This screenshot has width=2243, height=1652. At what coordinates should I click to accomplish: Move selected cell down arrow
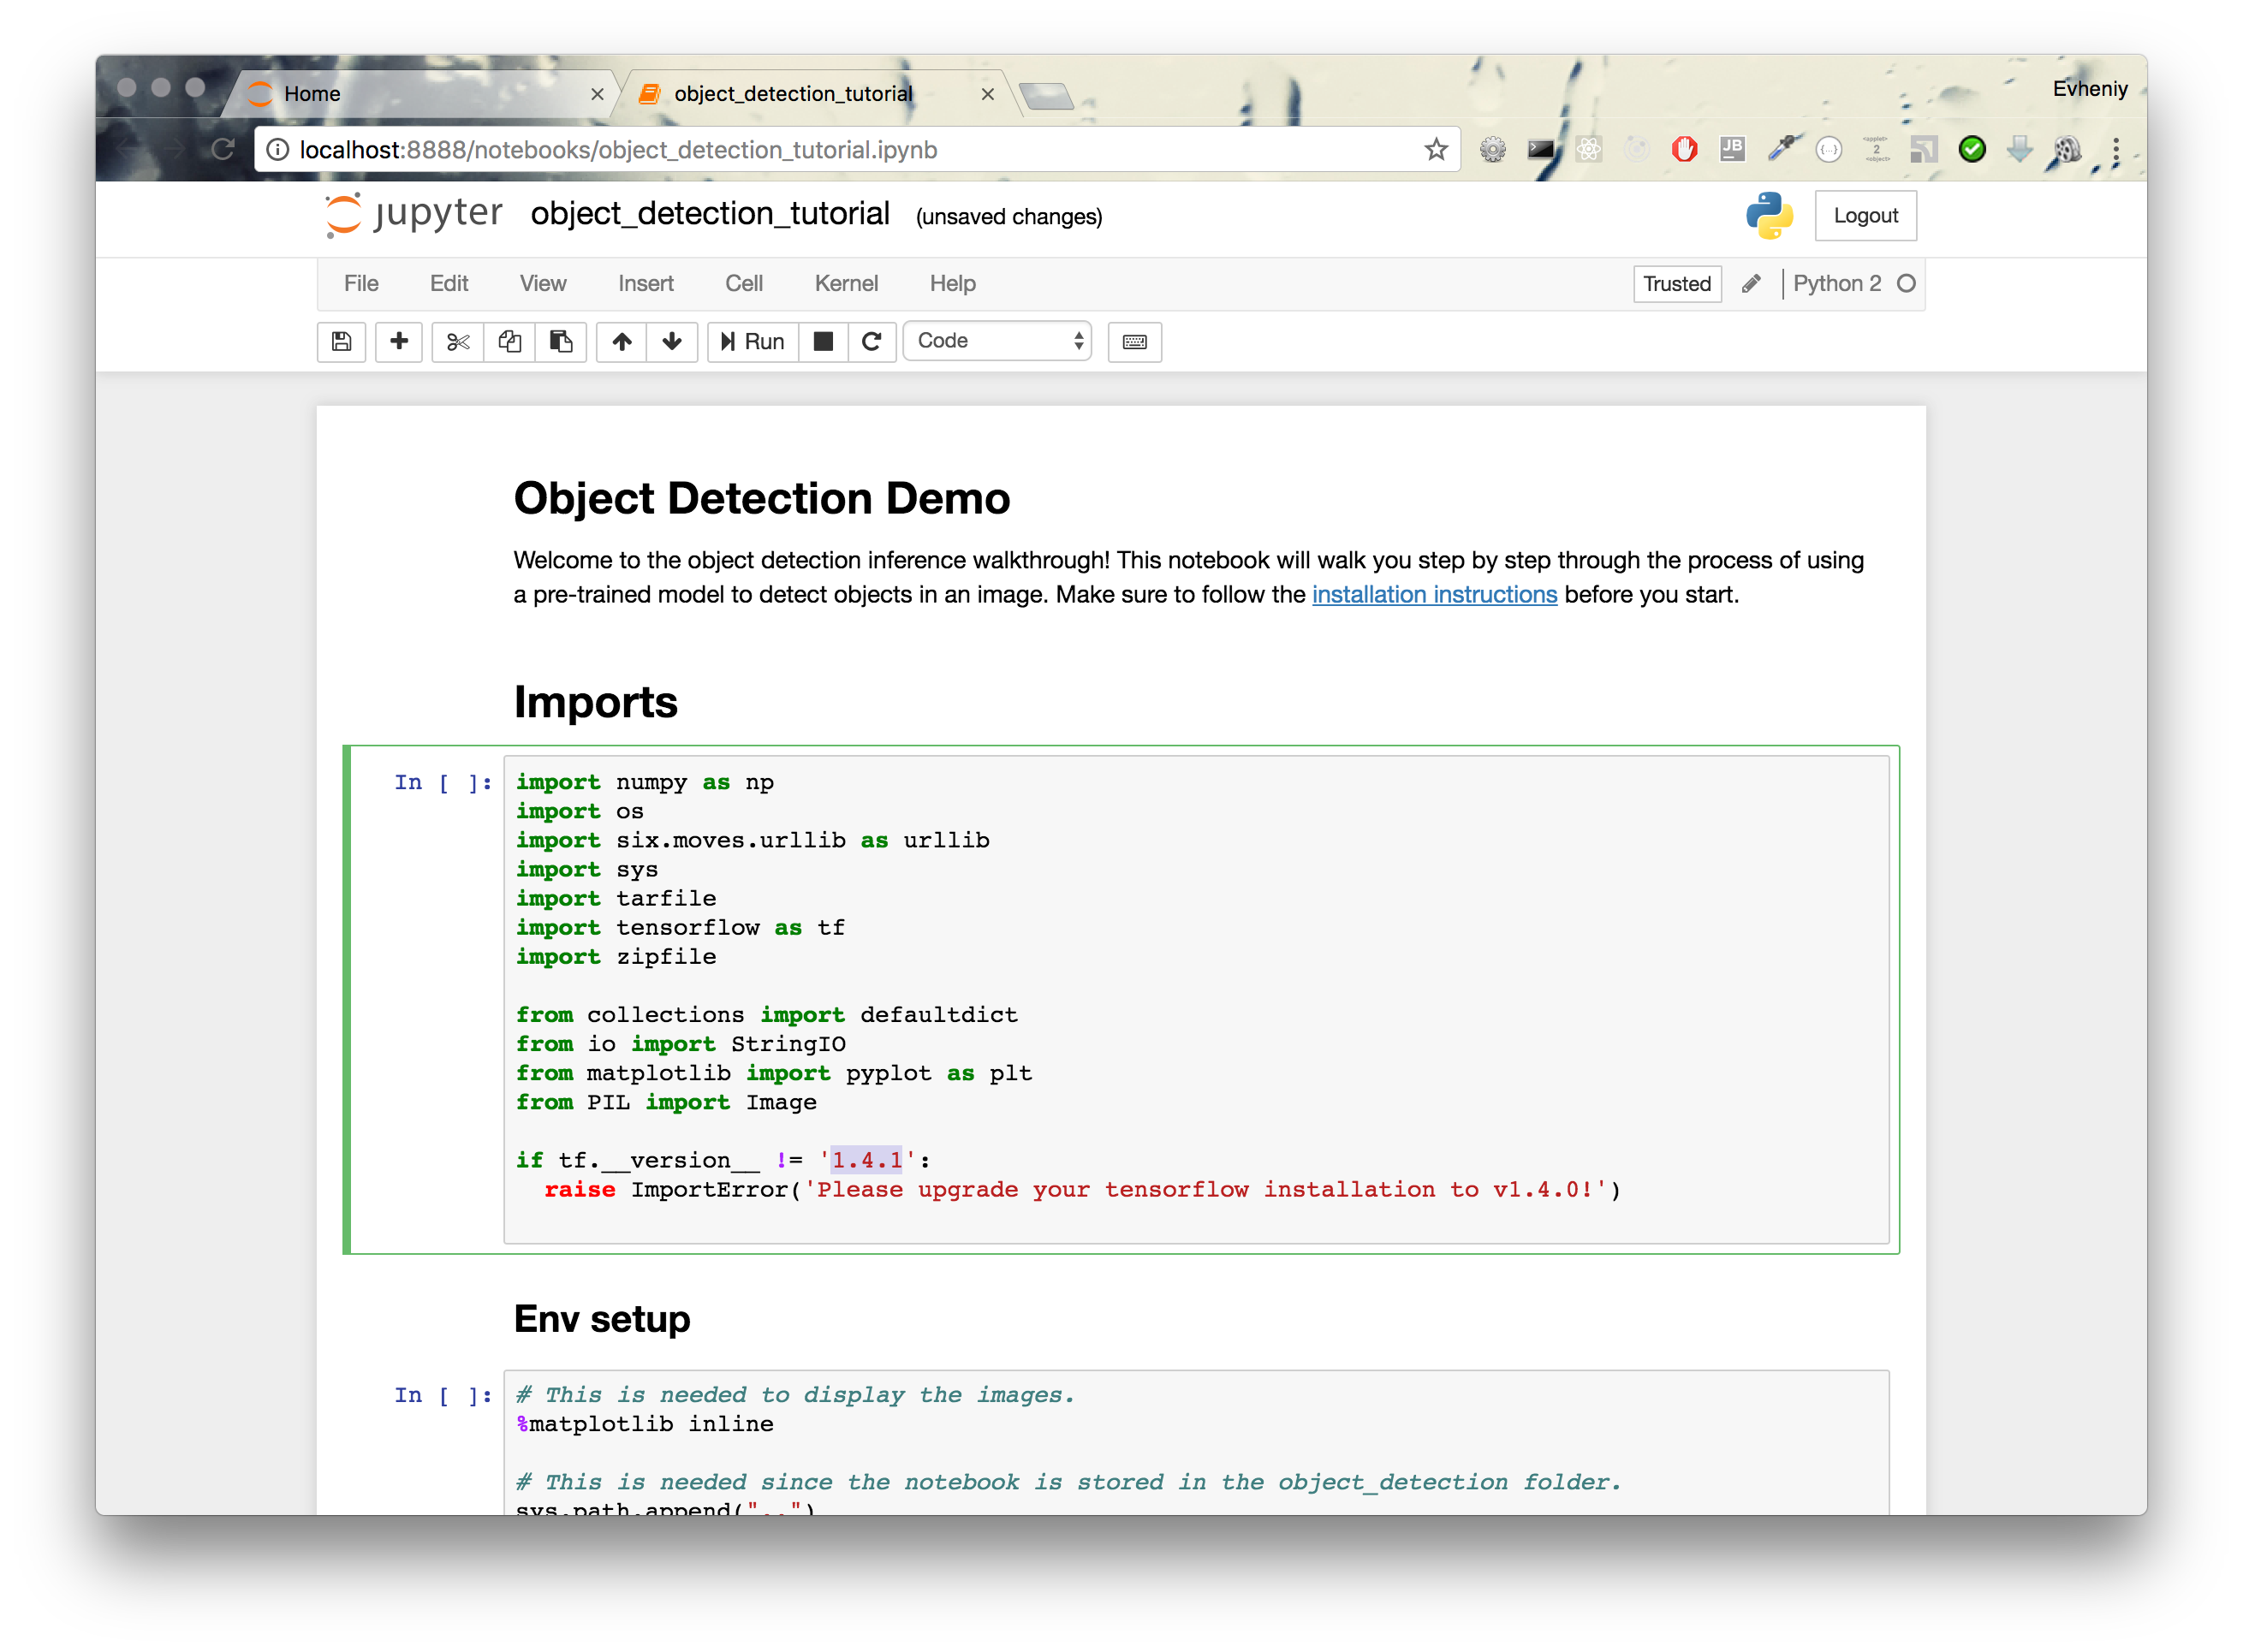[672, 342]
